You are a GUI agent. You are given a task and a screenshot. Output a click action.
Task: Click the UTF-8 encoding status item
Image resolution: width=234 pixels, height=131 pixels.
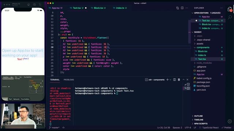[188, 128]
